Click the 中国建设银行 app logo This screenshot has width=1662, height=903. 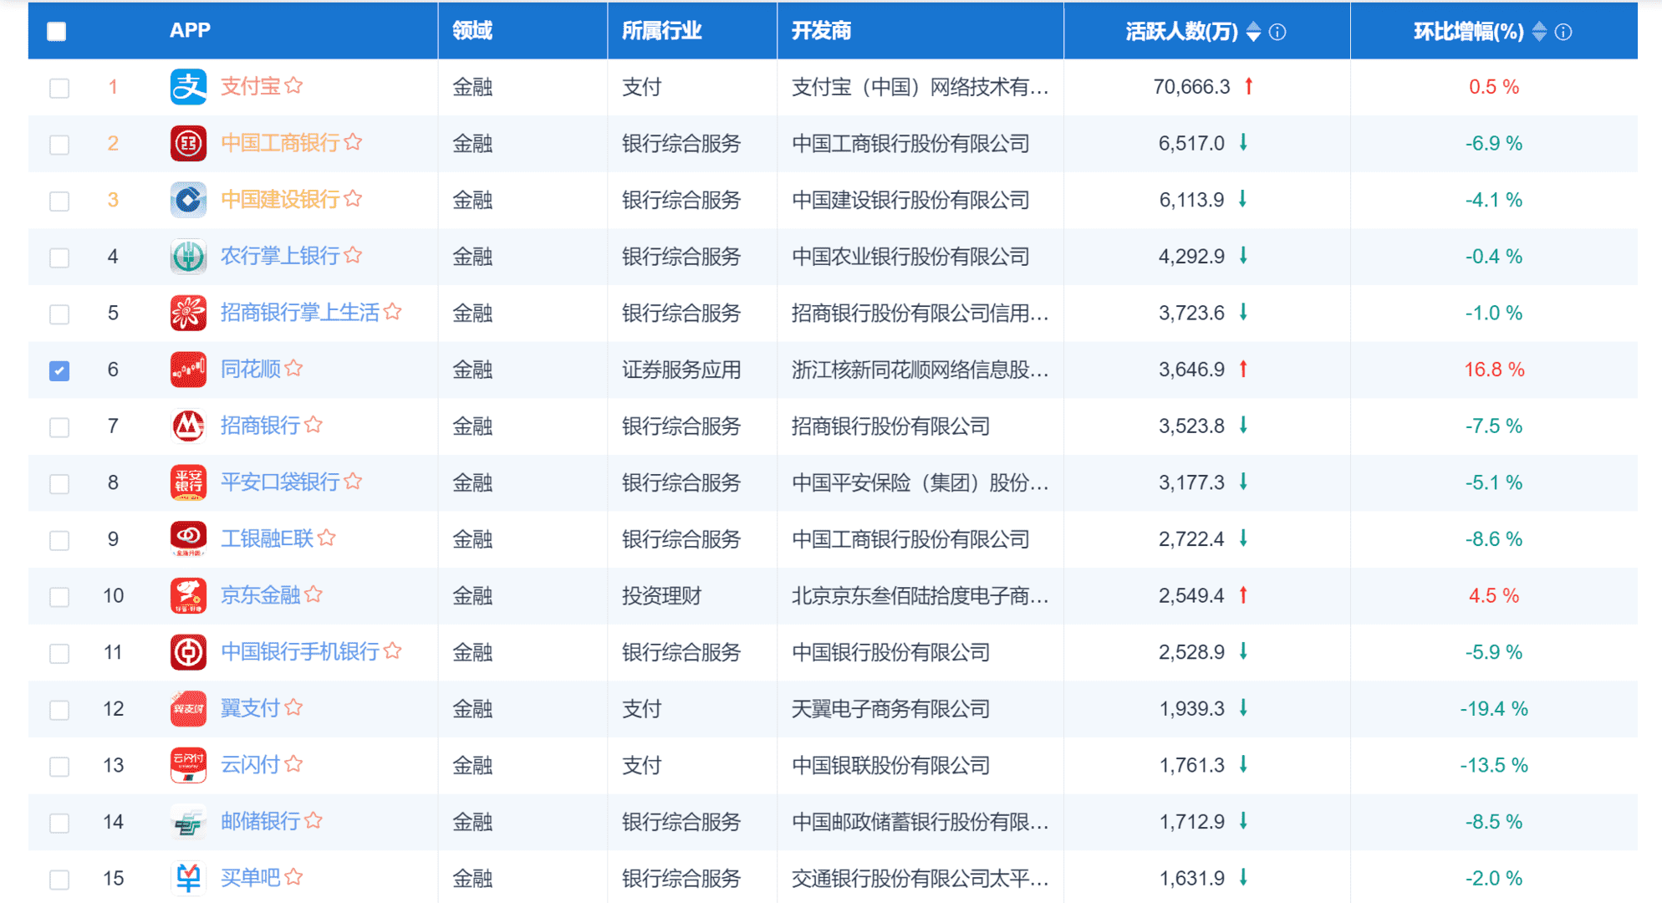coord(188,200)
